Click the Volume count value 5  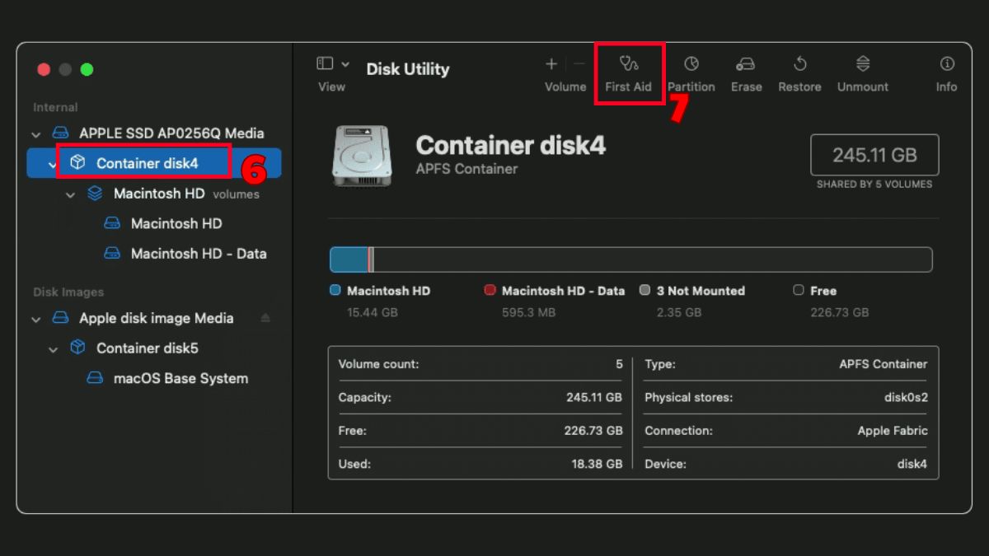tap(619, 363)
